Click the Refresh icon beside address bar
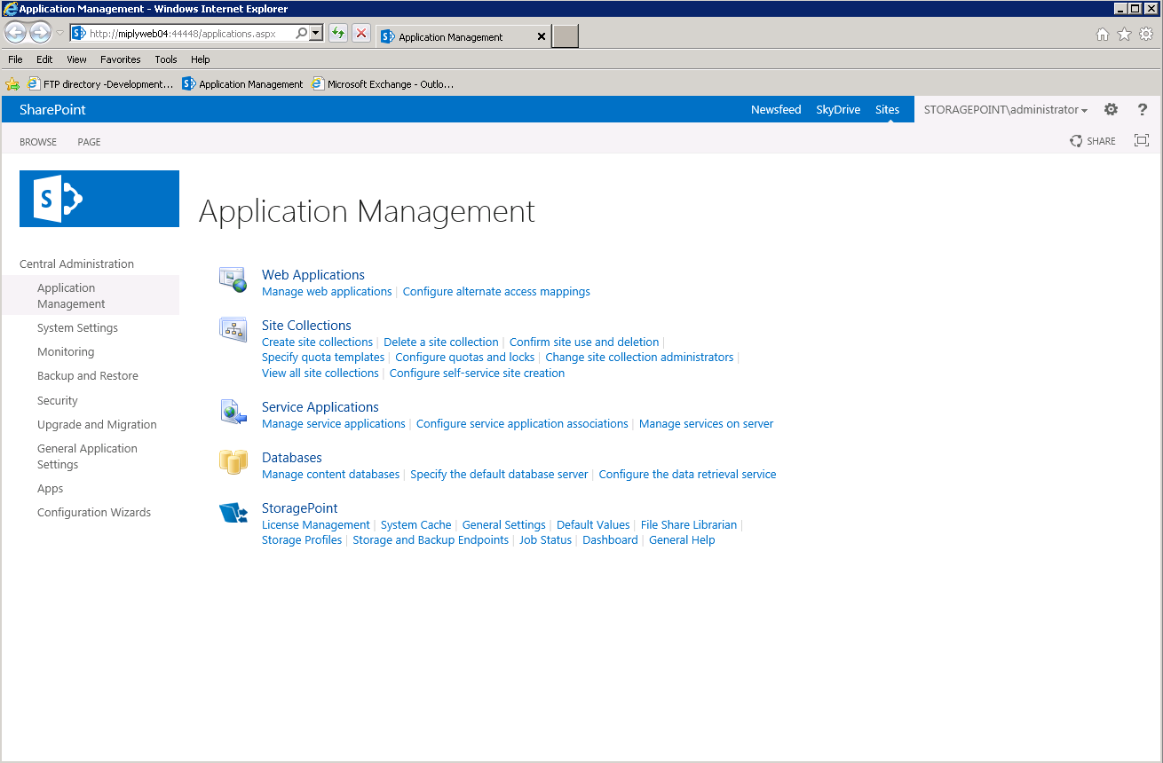This screenshot has height=763, width=1163. coord(338,34)
